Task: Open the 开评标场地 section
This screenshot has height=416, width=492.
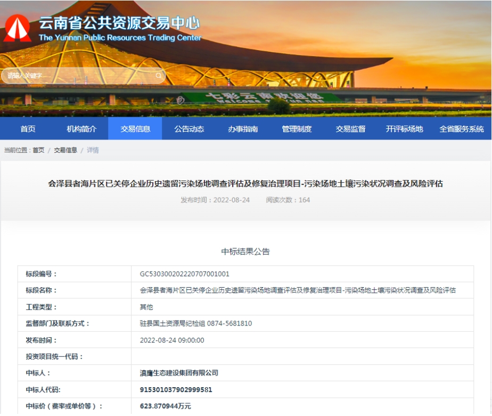Action: point(405,128)
